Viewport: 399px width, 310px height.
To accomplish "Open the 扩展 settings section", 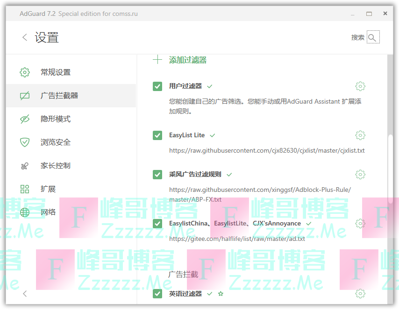I will click(x=48, y=189).
